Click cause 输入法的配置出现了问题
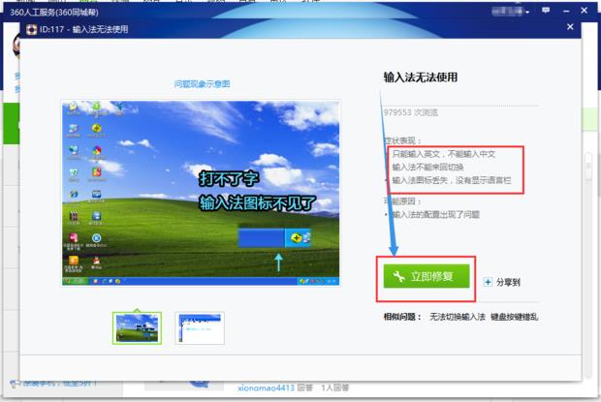601x402 pixels. coord(434,214)
